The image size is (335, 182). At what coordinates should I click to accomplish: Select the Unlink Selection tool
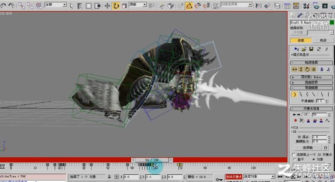click(30, 6)
